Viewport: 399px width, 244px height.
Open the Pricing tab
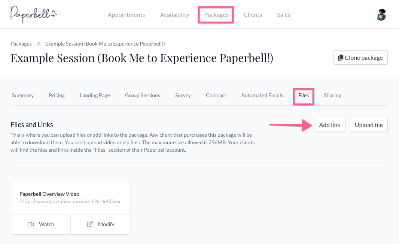pyautogui.click(x=57, y=95)
